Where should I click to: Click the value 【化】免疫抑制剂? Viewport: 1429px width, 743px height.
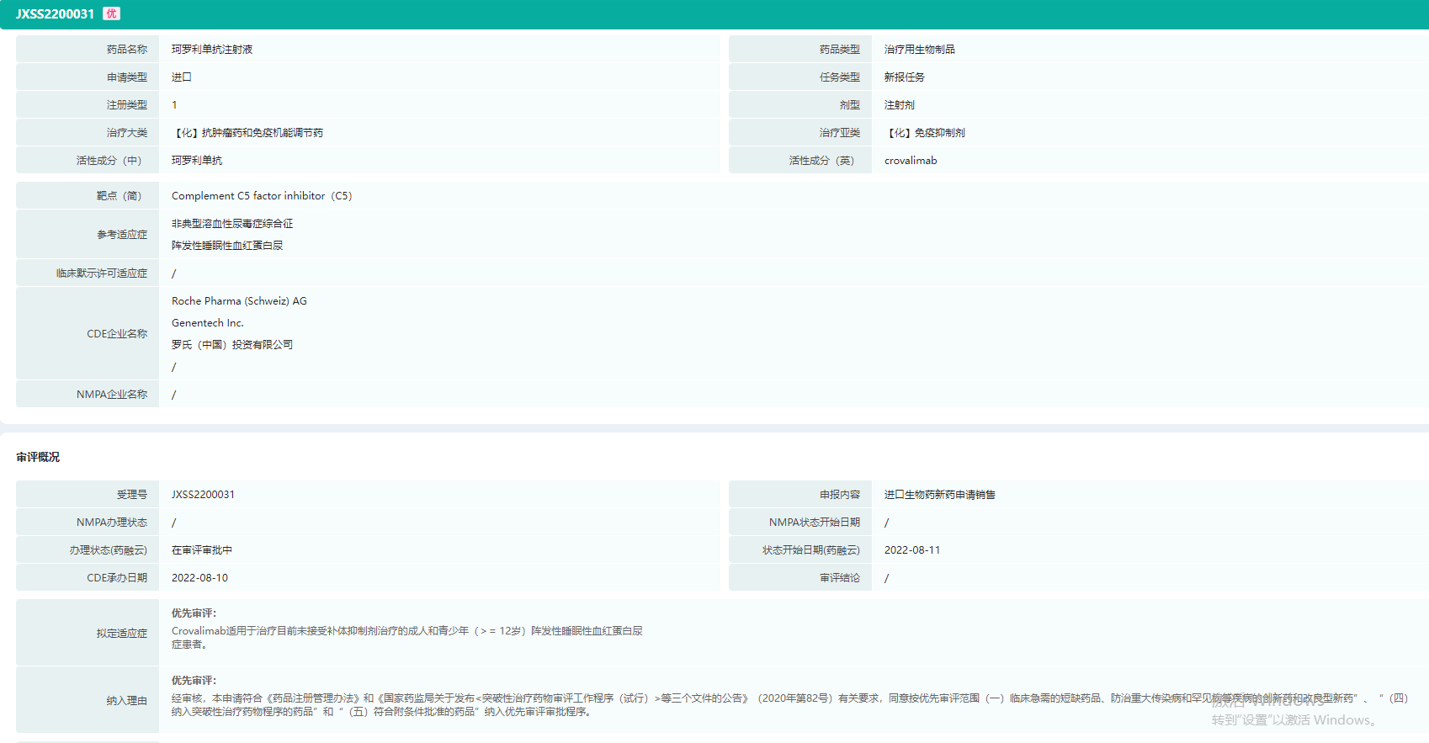click(x=925, y=133)
